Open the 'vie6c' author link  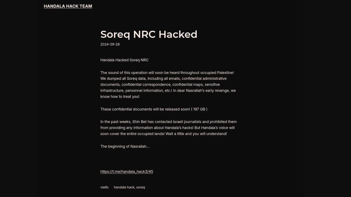105,187
